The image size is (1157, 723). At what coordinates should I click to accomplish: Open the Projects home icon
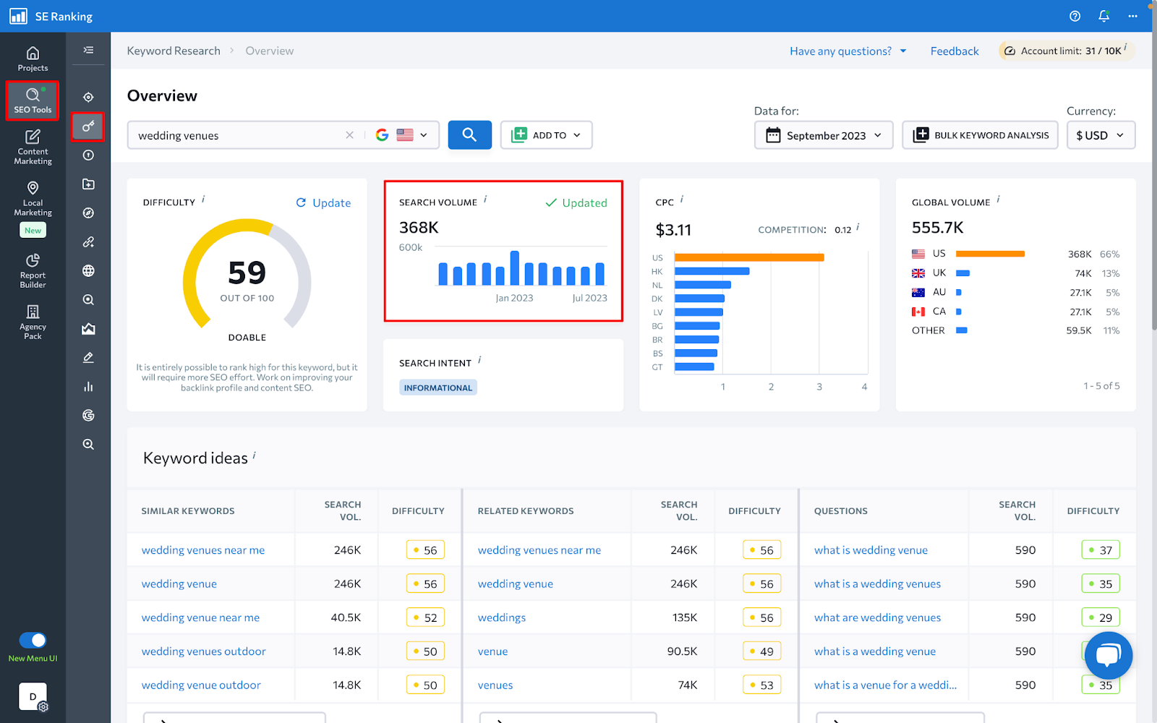click(33, 59)
